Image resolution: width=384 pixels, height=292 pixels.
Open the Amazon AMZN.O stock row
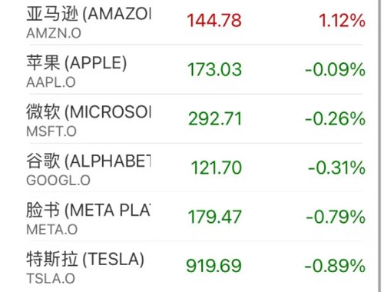click(x=196, y=22)
